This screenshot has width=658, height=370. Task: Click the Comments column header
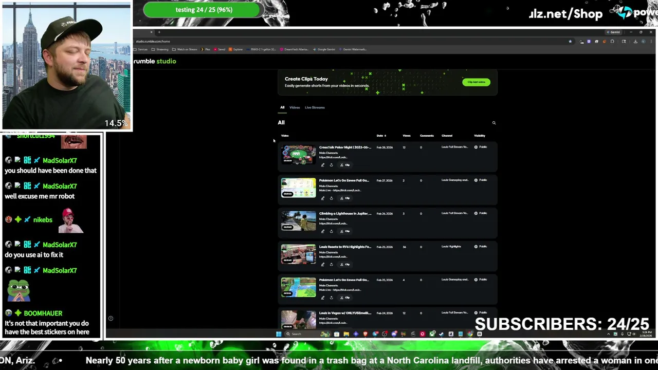(427, 136)
